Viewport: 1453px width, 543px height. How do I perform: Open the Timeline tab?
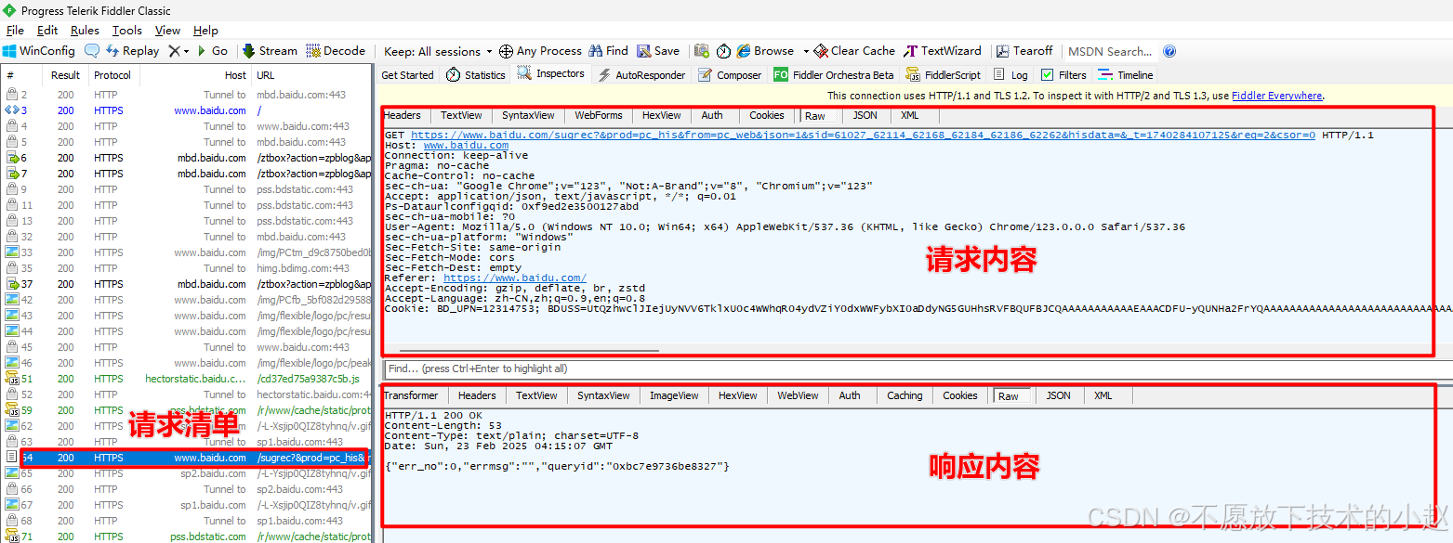pos(1126,75)
